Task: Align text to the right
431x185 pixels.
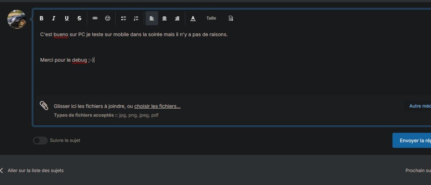Action: pyautogui.click(x=177, y=18)
